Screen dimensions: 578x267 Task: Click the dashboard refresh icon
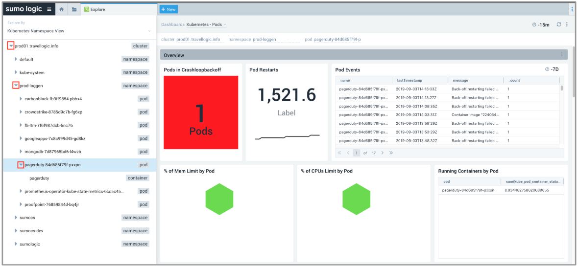tap(559, 24)
